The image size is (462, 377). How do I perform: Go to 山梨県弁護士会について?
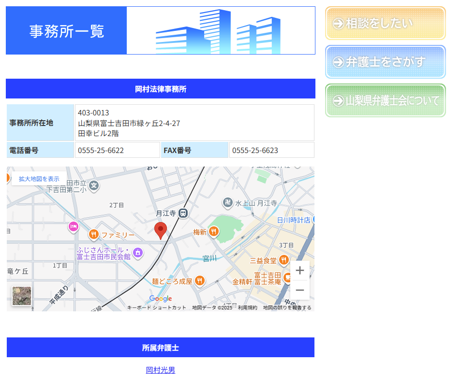tap(385, 100)
